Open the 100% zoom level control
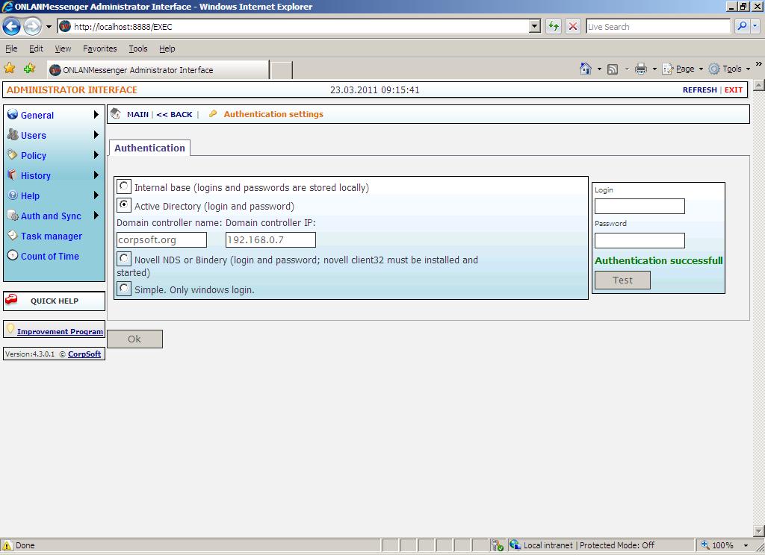This screenshot has width=765, height=555. pyautogui.click(x=722, y=545)
